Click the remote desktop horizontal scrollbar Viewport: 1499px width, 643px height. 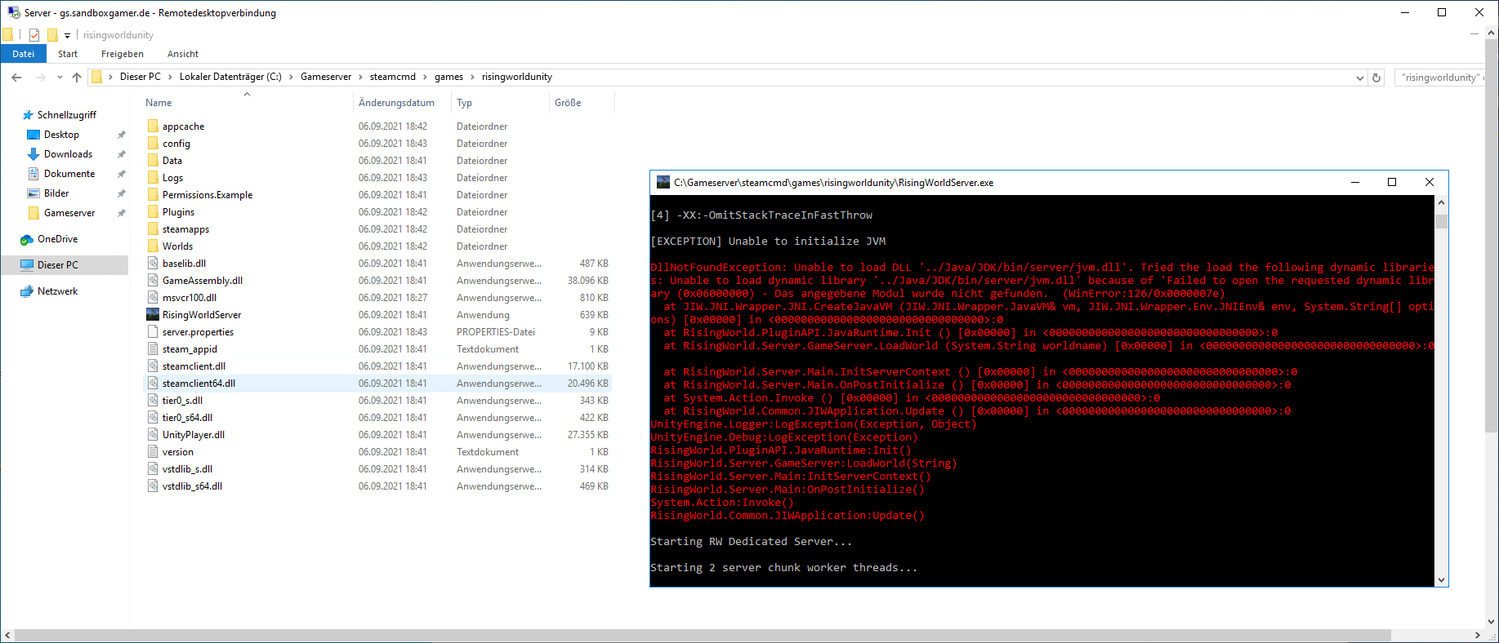tap(703, 636)
